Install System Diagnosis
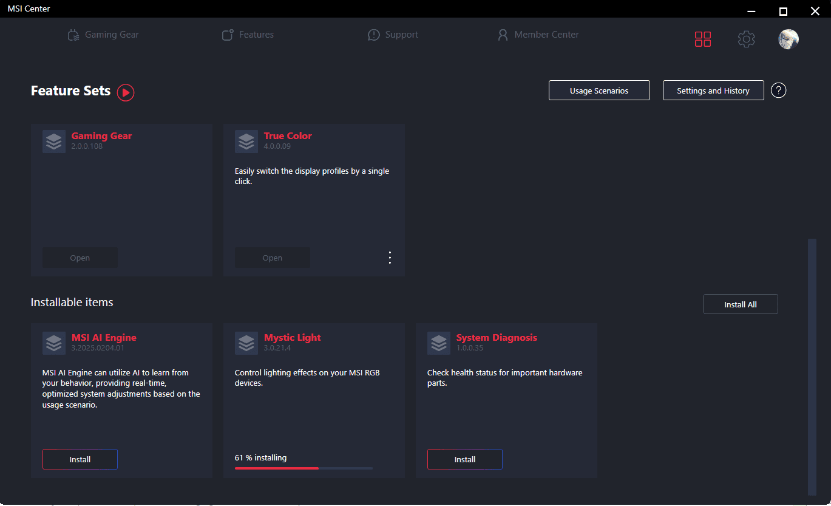This screenshot has height=506, width=831. (x=465, y=459)
